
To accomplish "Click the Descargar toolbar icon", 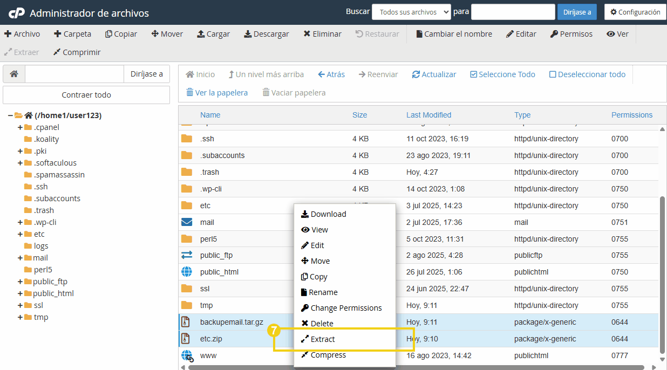I will click(266, 33).
